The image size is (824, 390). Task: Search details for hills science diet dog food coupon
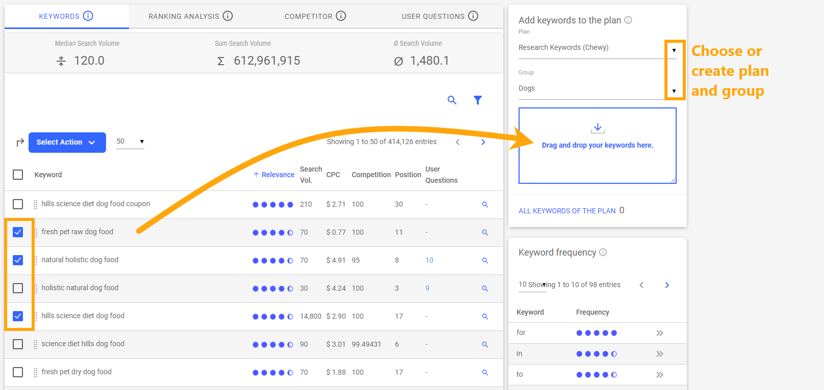(x=485, y=204)
